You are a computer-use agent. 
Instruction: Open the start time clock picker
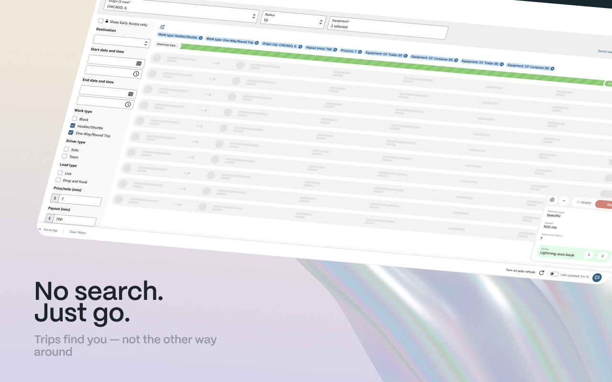click(x=136, y=74)
